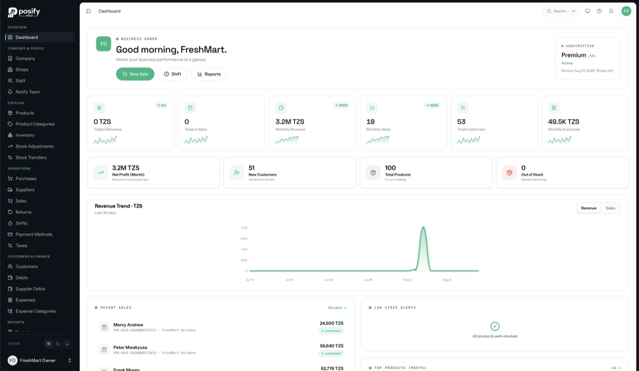639x371 pixels.
Task: Click the all-stocked checkmark circle icon
Action: coord(495,326)
